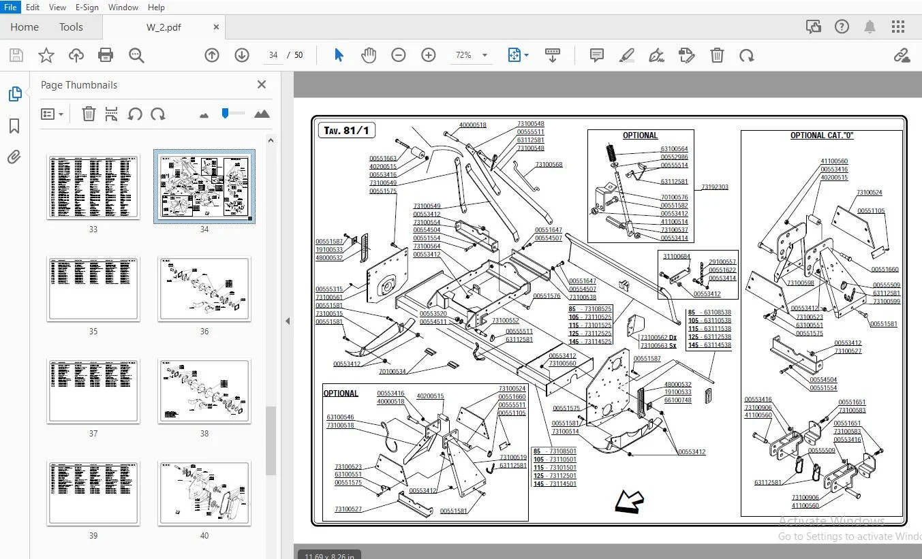
Task: Open the Fill and Sign tool
Action: tap(657, 55)
